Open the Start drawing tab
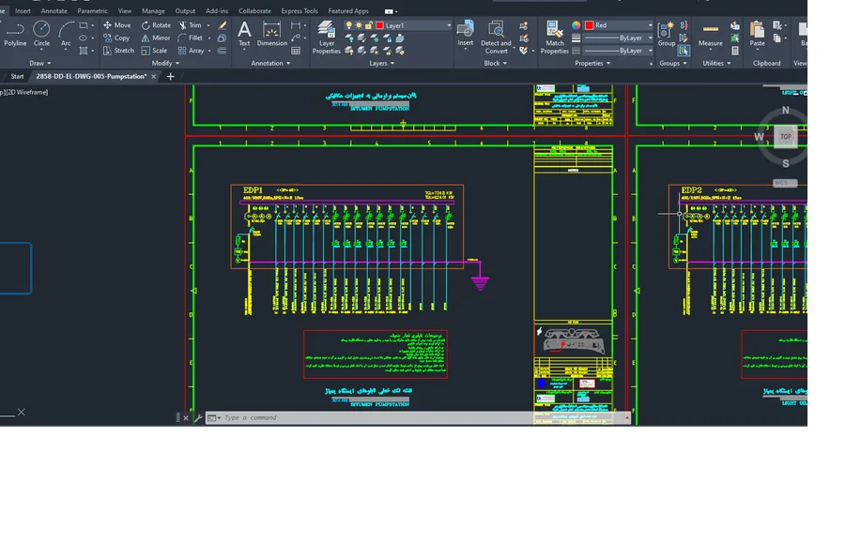 pos(17,77)
